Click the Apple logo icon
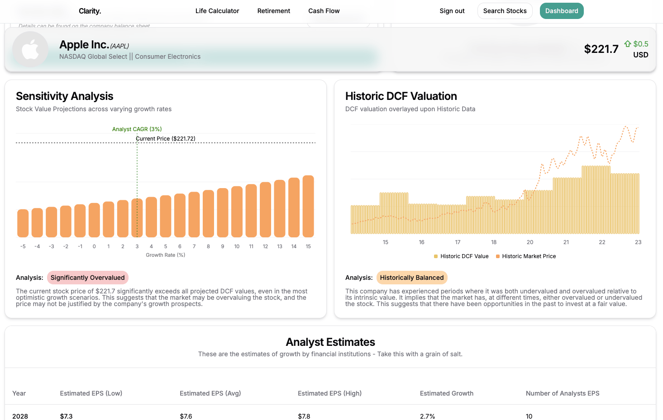Image resolution: width=663 pixels, height=420 pixels. 30,49
